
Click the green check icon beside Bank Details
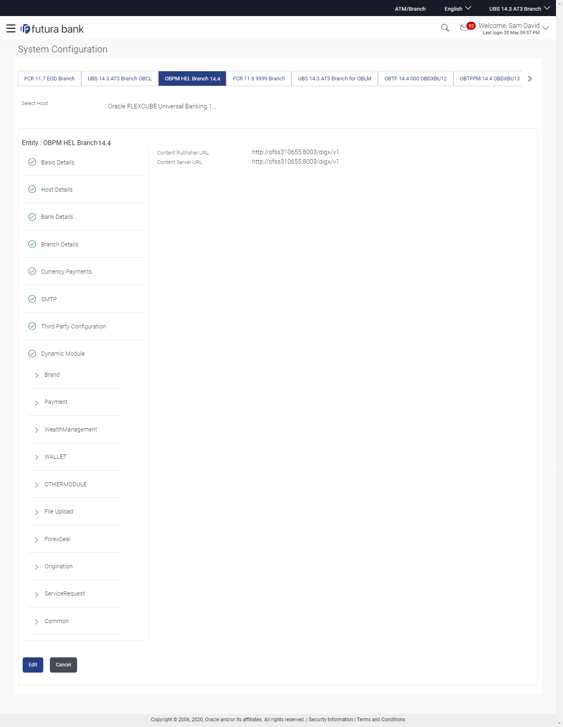point(32,217)
